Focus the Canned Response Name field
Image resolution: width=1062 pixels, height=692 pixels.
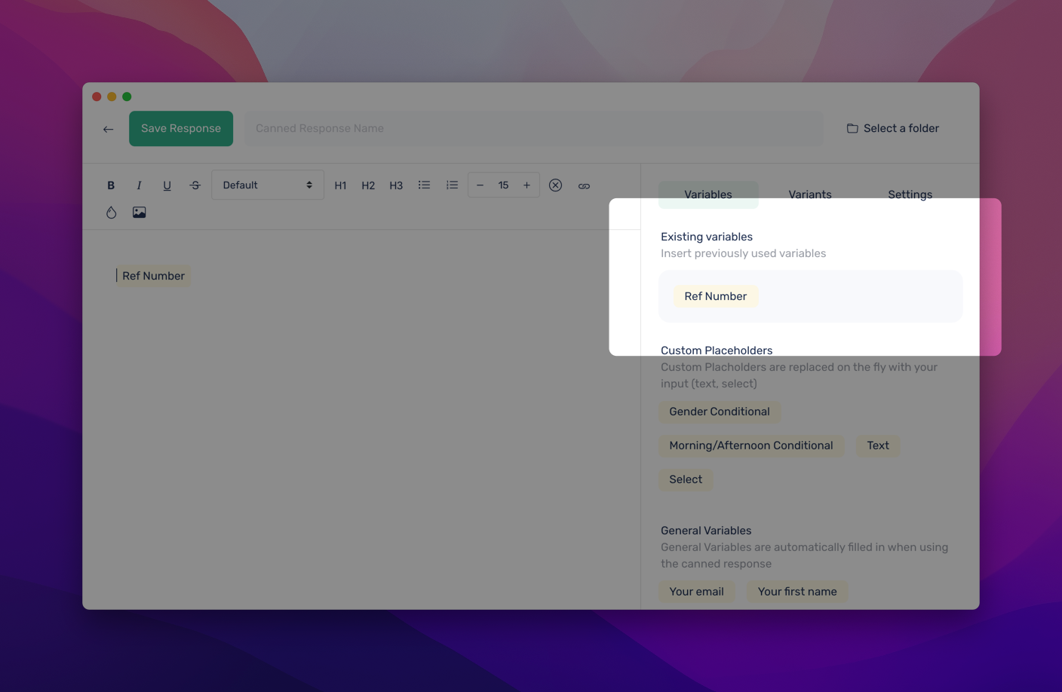coord(533,129)
